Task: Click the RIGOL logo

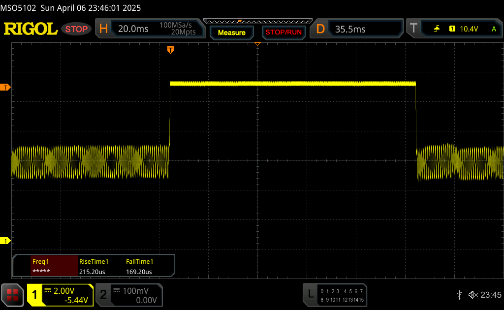Action: (31, 29)
